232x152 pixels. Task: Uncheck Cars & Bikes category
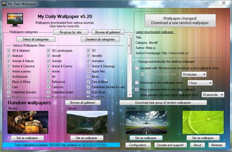(x=88, y=82)
